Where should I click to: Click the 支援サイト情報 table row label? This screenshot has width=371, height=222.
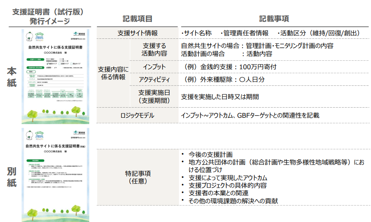pyautogui.click(x=137, y=33)
